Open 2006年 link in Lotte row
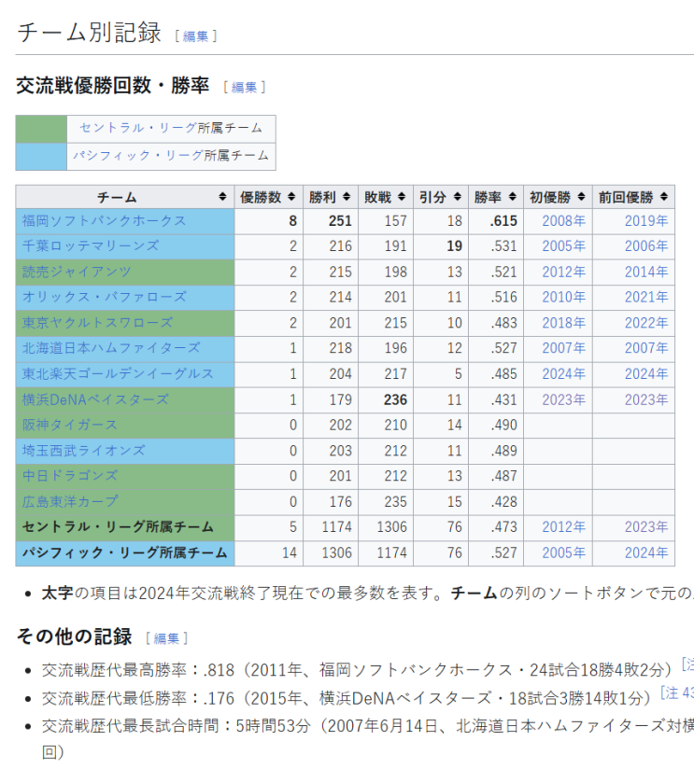 coord(646,246)
